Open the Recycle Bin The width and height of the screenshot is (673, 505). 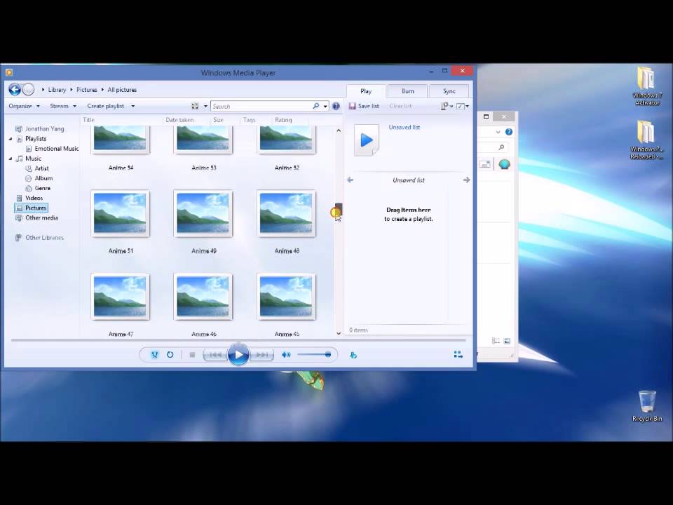(647, 405)
